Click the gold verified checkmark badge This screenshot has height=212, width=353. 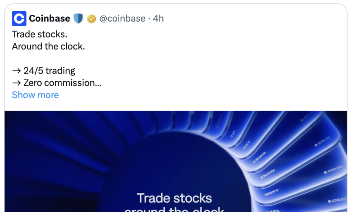pyautogui.click(x=91, y=18)
